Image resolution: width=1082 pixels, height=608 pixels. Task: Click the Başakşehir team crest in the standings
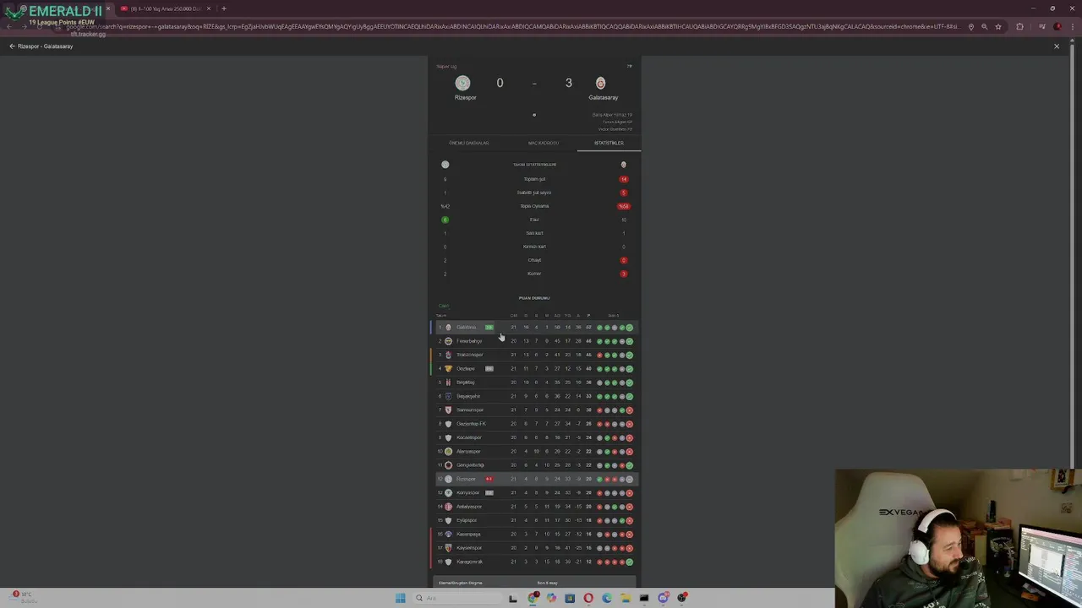pos(448,396)
